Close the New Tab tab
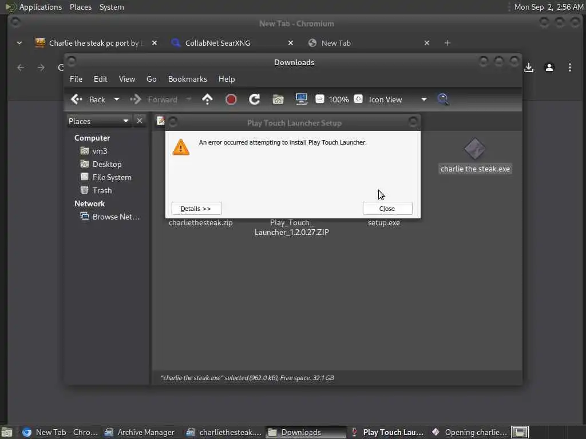The width and height of the screenshot is (586, 439). [427, 43]
